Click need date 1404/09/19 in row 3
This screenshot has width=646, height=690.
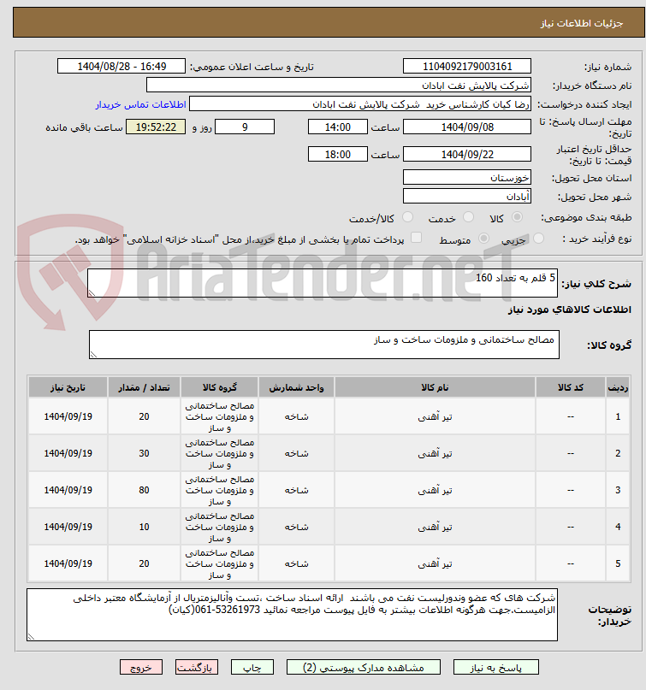68,490
